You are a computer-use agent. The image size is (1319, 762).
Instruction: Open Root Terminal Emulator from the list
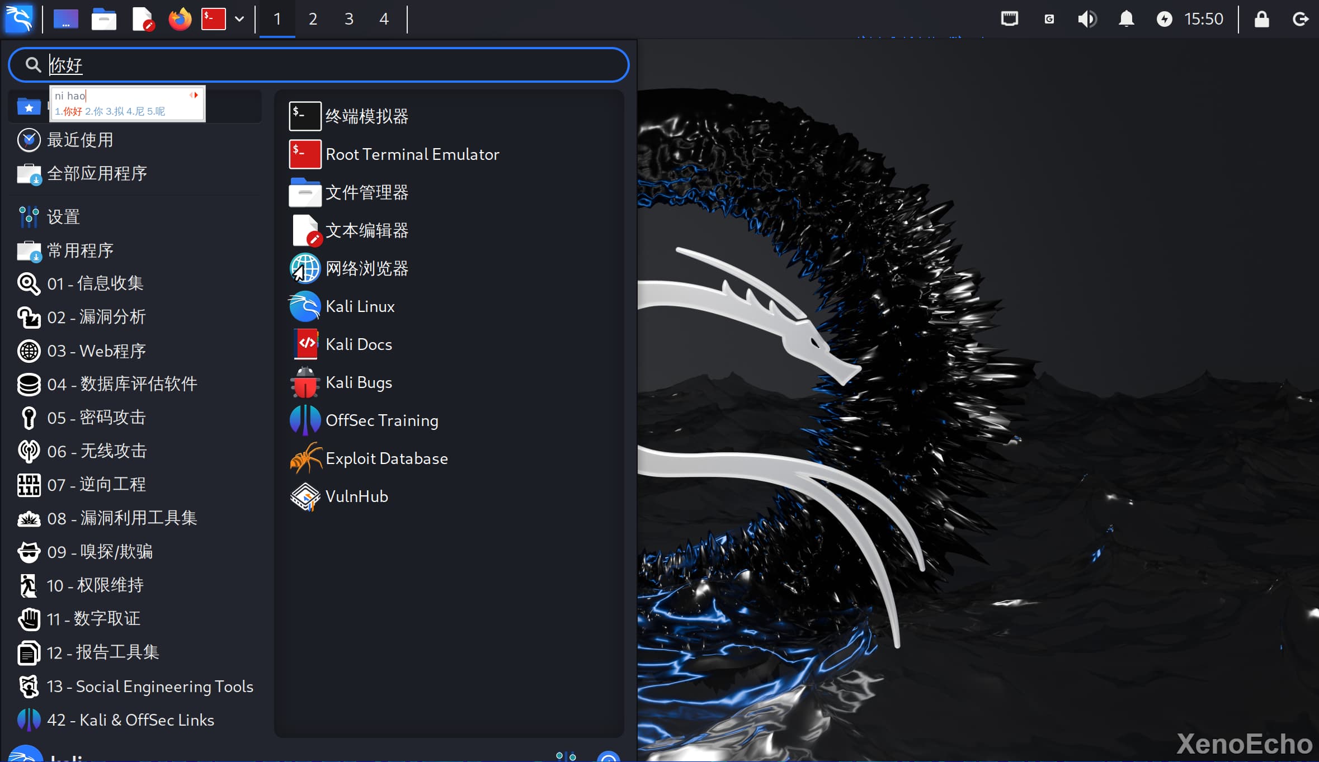pyautogui.click(x=412, y=154)
